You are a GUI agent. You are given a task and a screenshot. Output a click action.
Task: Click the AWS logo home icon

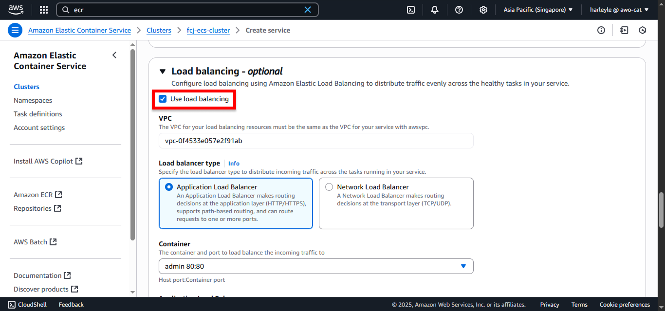pyautogui.click(x=16, y=10)
